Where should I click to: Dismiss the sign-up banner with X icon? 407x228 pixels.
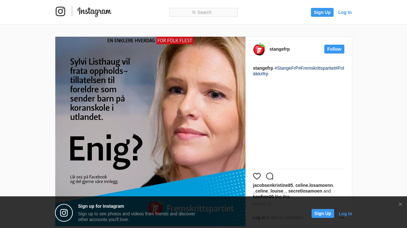click(400, 204)
